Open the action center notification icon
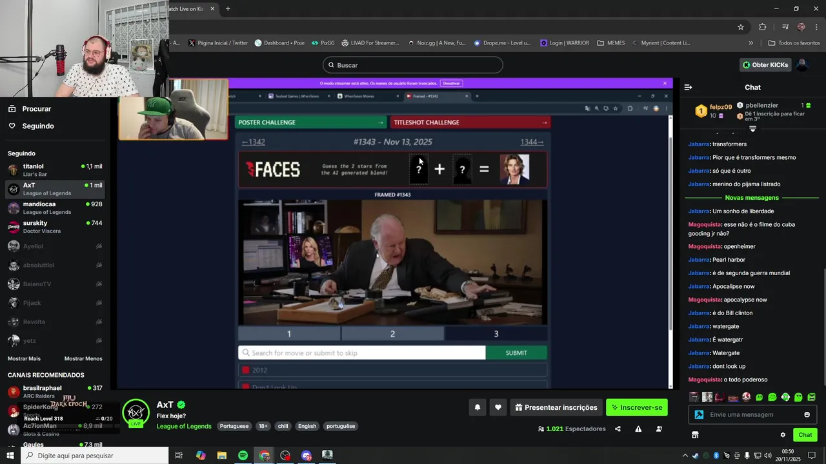Screen dimensions: 826x464 pos(812,456)
